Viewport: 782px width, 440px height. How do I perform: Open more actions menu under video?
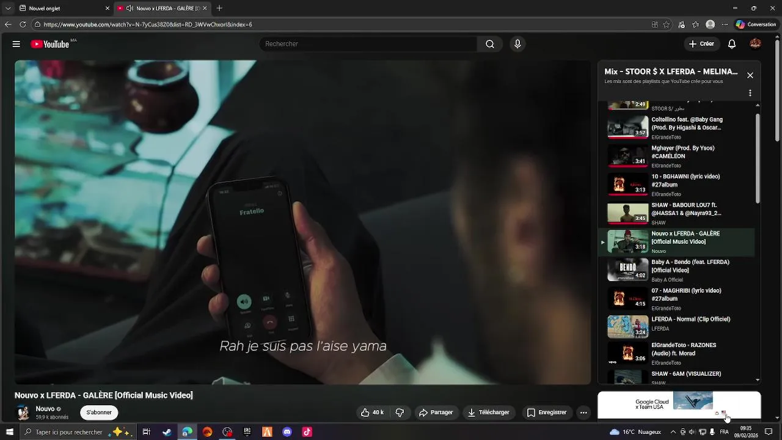583,413
